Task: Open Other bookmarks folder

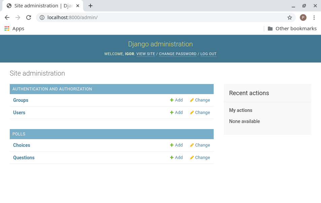Action: (292, 29)
